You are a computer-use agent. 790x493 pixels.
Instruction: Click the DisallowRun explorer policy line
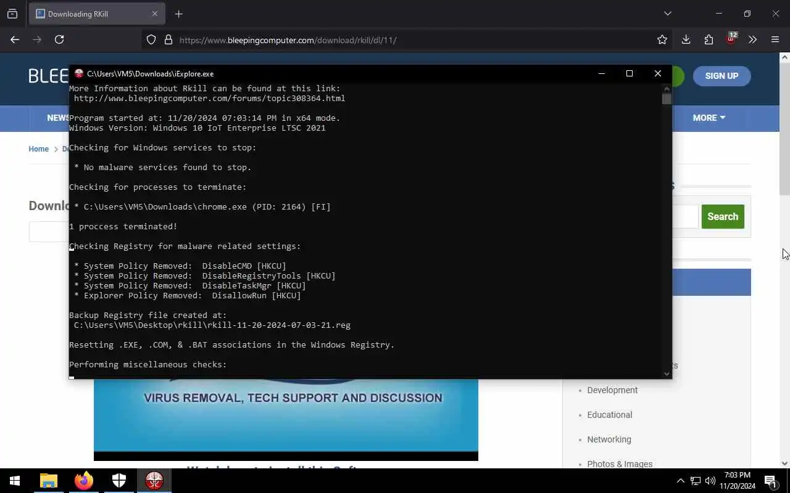(188, 296)
